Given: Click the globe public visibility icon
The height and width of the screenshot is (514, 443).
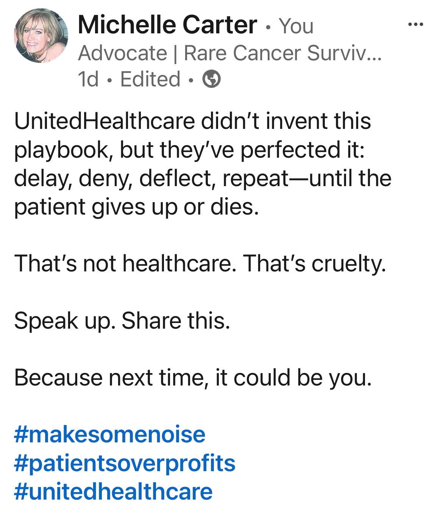Looking at the screenshot, I should (212, 80).
